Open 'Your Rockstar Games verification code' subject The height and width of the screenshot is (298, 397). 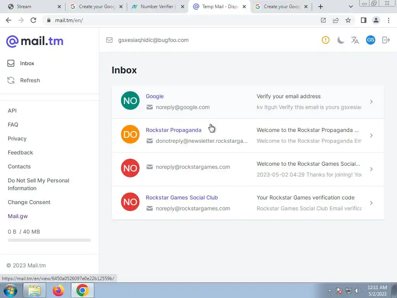[x=306, y=198]
